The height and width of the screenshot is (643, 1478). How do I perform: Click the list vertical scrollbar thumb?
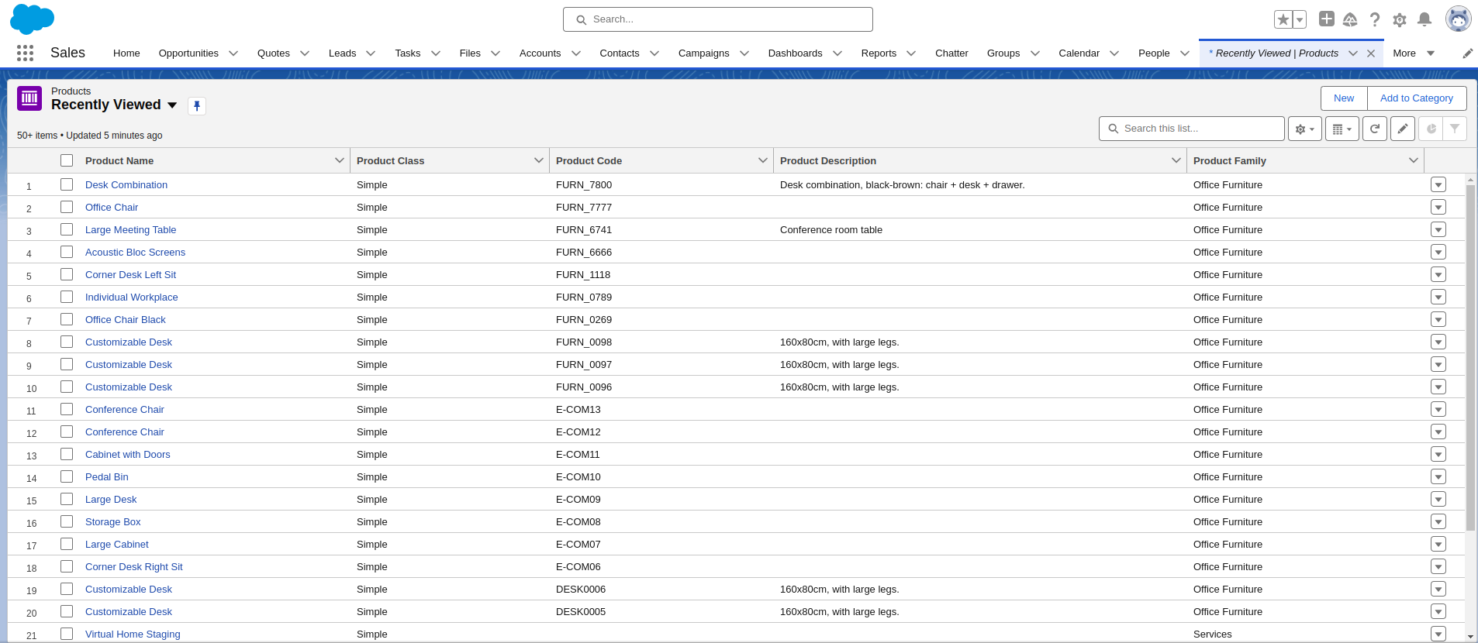1470,358
